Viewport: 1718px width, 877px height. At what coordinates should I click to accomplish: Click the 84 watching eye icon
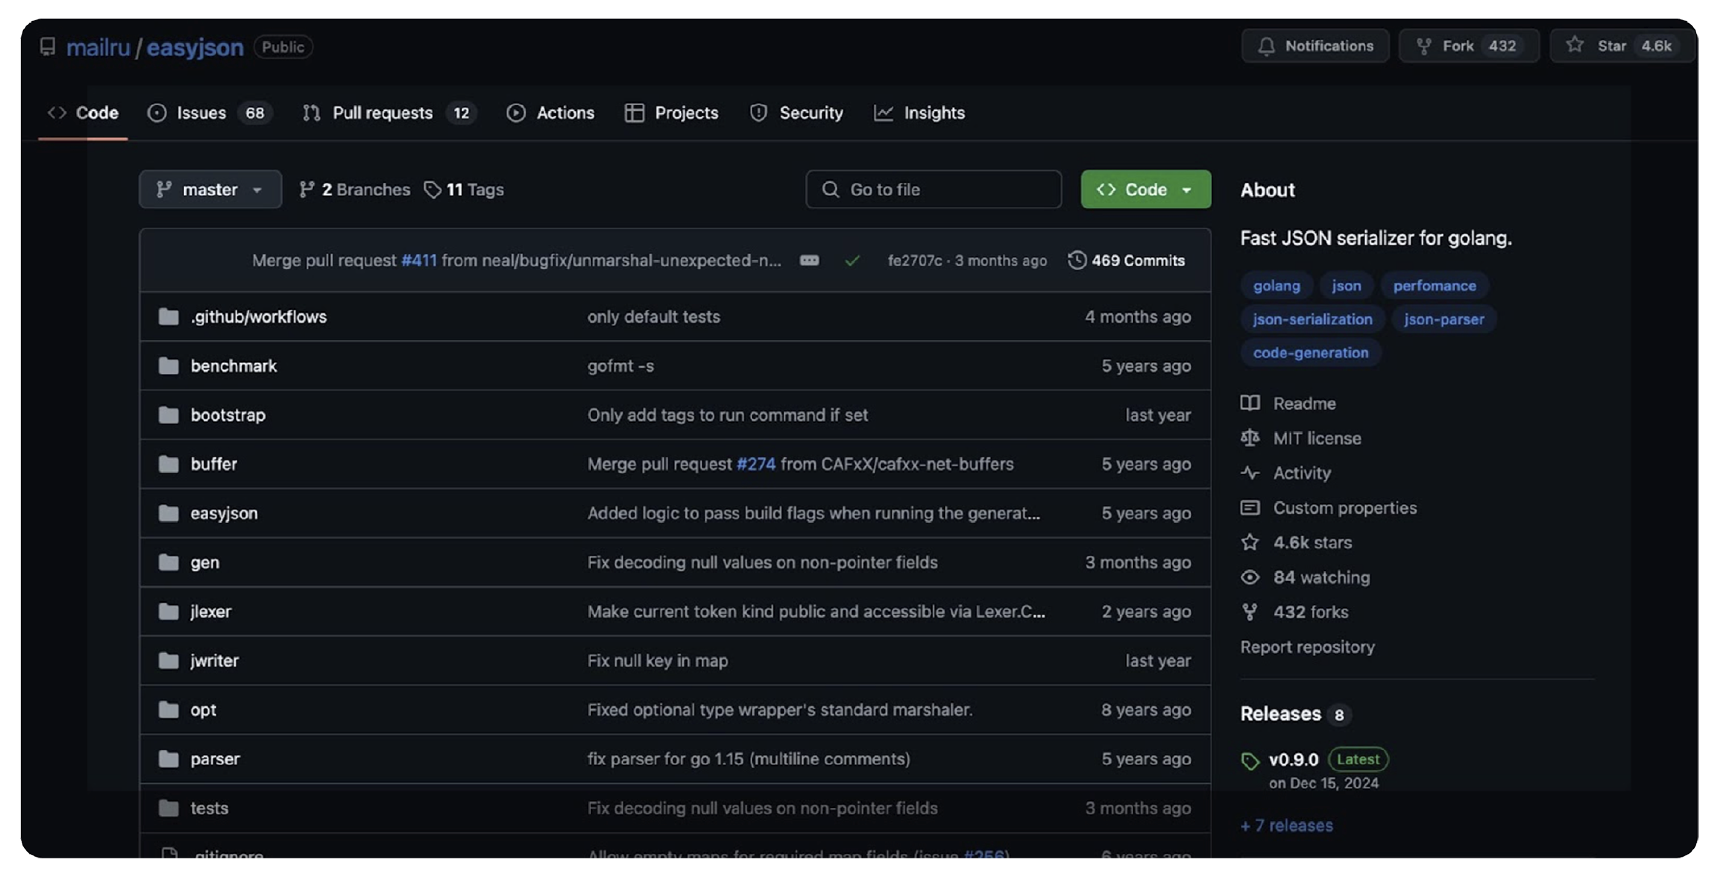1250,577
